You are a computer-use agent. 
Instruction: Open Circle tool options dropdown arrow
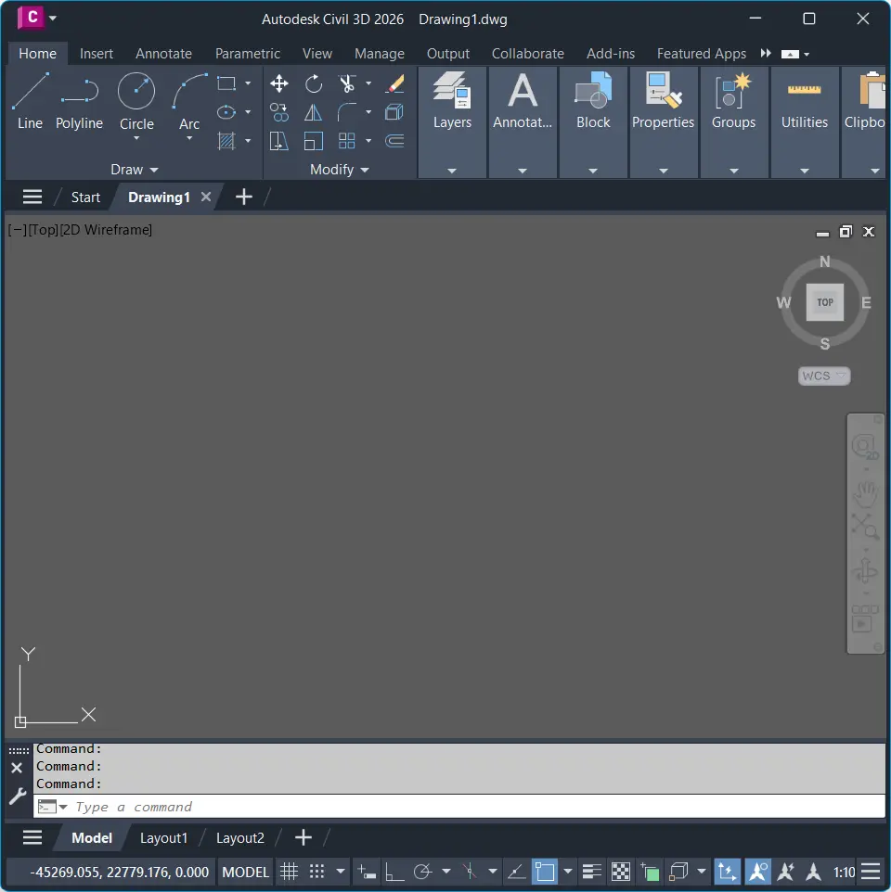(136, 138)
